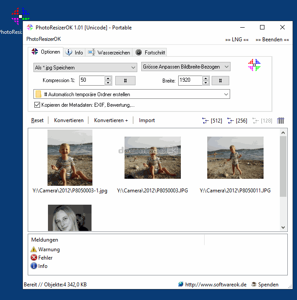297x300 pixels.
Task: Open the 'Grösse Anpassen Bildbreite-Bezogen' dropdown
Action: click(186, 67)
